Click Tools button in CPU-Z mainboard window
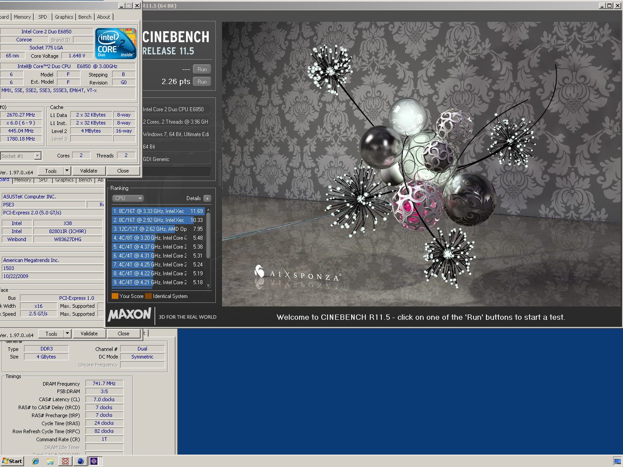 [x=51, y=334]
